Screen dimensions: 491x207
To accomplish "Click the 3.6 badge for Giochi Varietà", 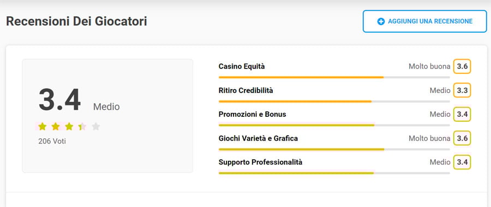I will (x=462, y=138).
